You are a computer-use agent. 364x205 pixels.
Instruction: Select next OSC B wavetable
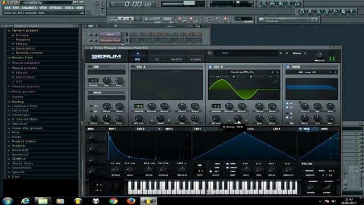pyautogui.click(x=277, y=72)
